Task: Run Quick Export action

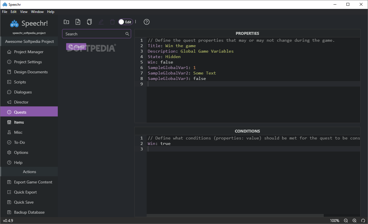Action: [29, 192]
